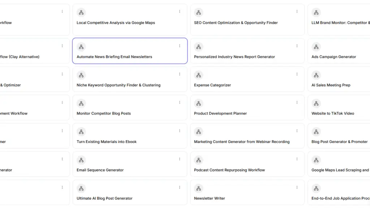Click workflow icon on Monitor Competitor Blog Posts card
The width and height of the screenshot is (370, 208).
point(81,103)
